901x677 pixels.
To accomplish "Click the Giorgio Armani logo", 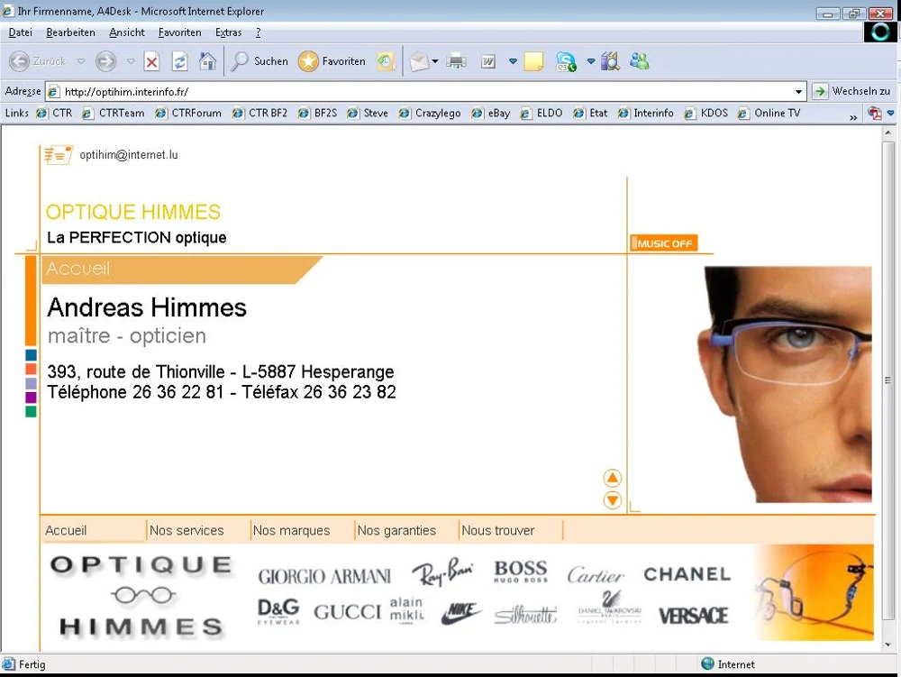I will pyautogui.click(x=324, y=576).
